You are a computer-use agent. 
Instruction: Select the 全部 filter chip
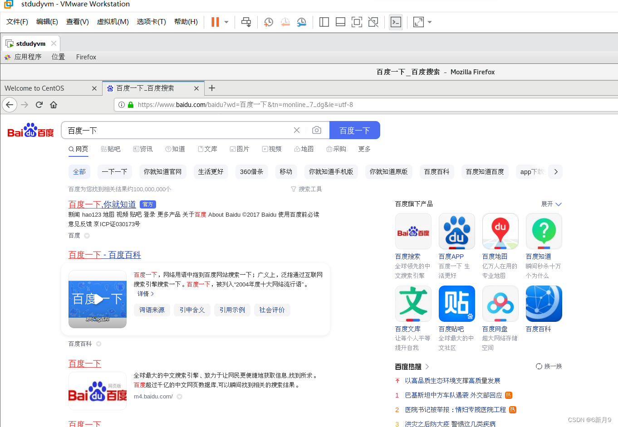pos(79,172)
